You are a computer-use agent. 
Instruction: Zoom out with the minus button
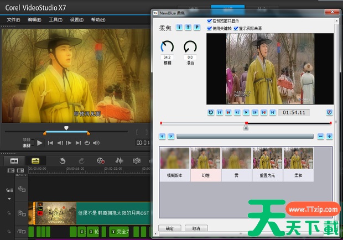pos(320,137)
